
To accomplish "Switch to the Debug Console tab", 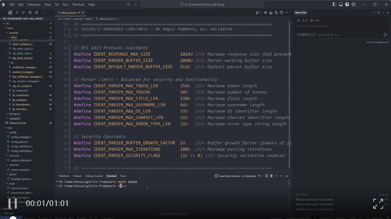I will 94,176.
